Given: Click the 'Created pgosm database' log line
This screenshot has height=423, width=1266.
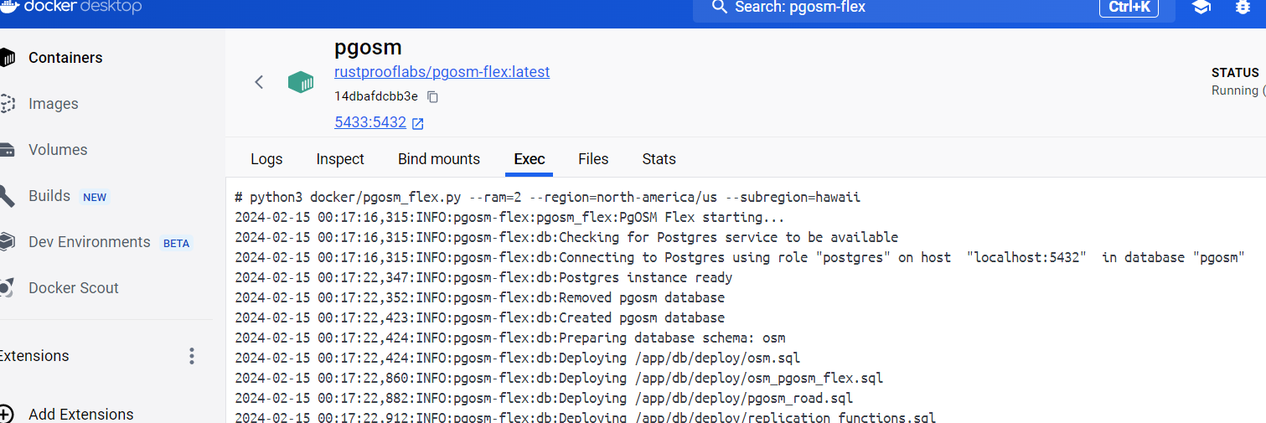Looking at the screenshot, I should (480, 318).
